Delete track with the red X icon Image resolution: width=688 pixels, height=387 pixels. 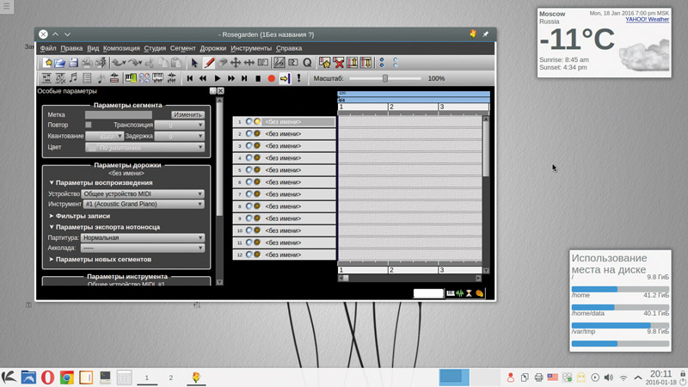point(338,63)
